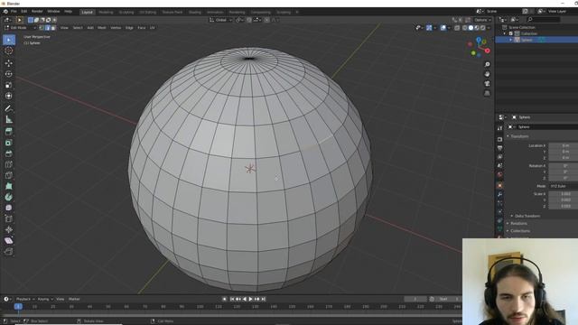
Task: Click the viewport zoom magnifier icon
Action: click(488, 64)
